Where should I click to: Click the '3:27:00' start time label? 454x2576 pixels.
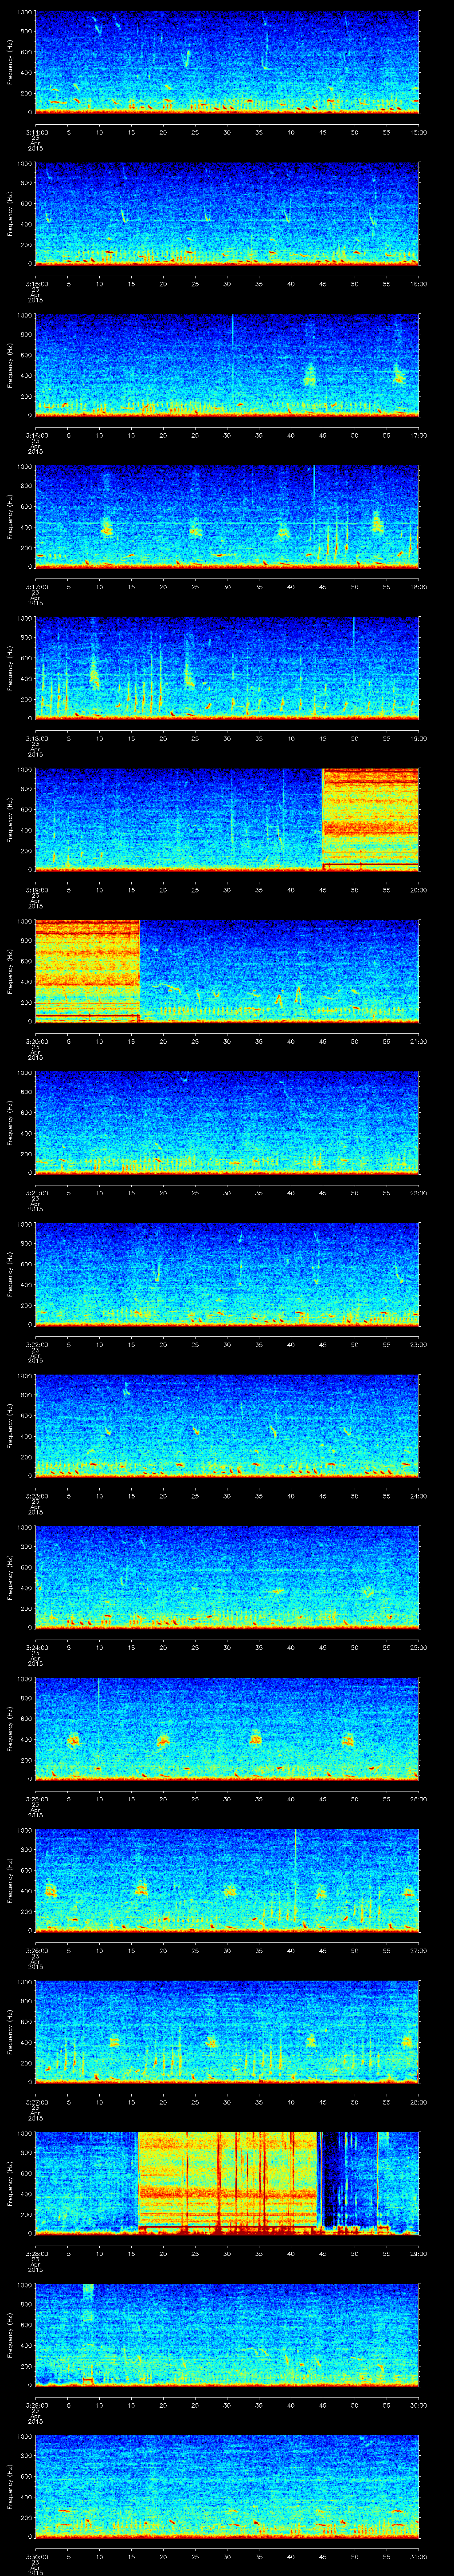[x=36, y=2102]
